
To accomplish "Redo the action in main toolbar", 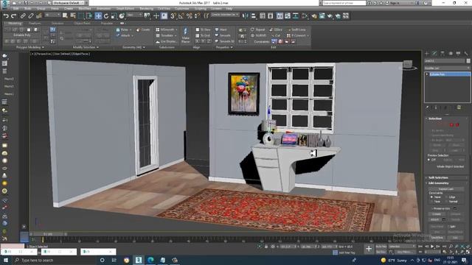I will (x=14, y=16).
